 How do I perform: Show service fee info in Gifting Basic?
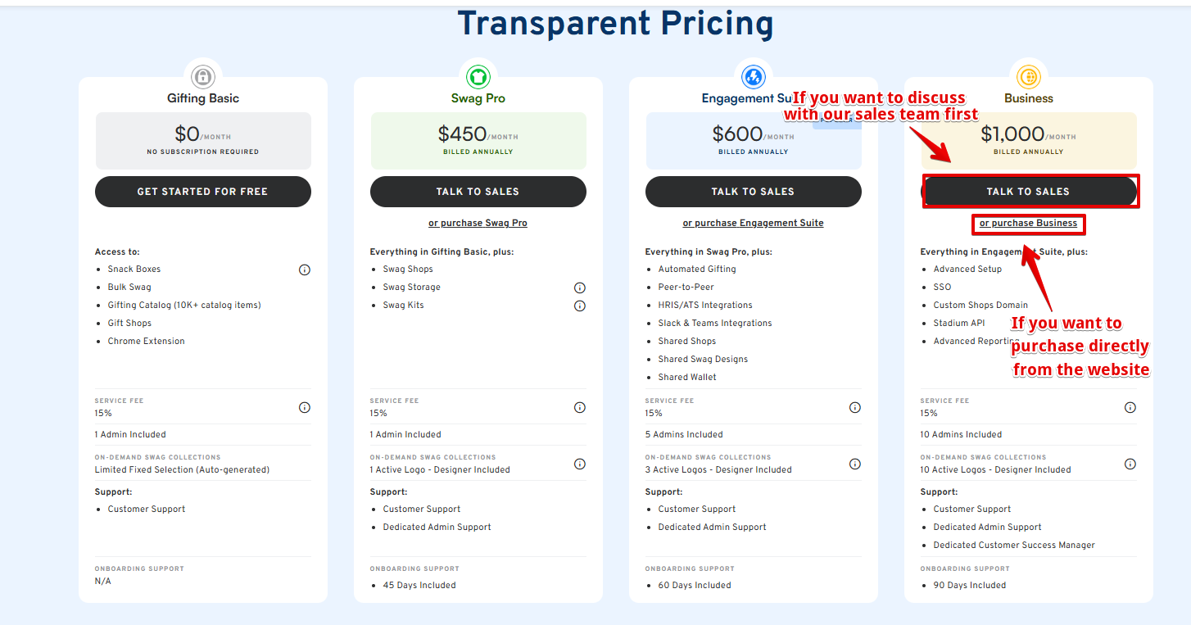click(305, 407)
